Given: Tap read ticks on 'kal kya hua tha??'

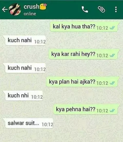Looking at the screenshot, I should click(112, 28).
